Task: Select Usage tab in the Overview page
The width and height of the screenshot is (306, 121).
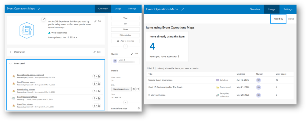Action: point(118,9)
